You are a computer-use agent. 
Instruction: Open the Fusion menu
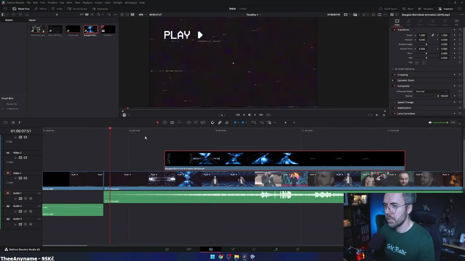[98, 3]
